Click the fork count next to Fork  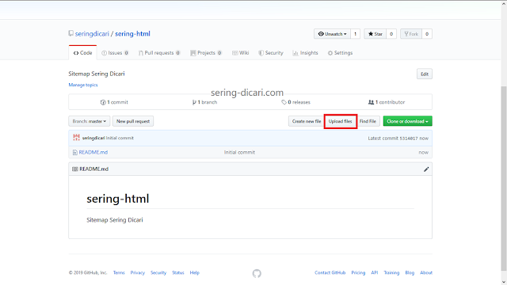tap(427, 34)
